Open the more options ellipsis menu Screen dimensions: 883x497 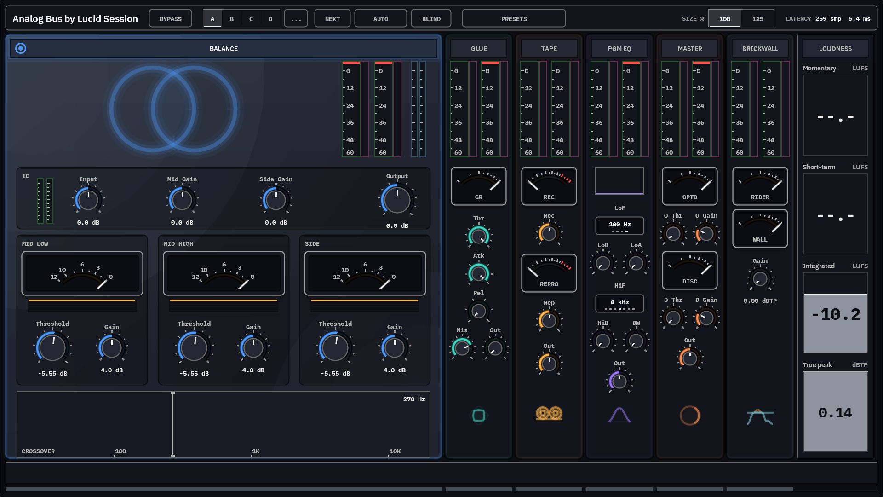tap(296, 19)
